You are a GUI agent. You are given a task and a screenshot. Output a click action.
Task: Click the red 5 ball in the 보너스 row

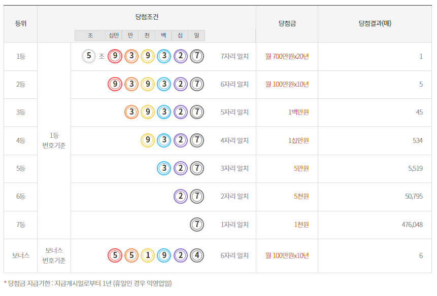pyautogui.click(x=115, y=255)
